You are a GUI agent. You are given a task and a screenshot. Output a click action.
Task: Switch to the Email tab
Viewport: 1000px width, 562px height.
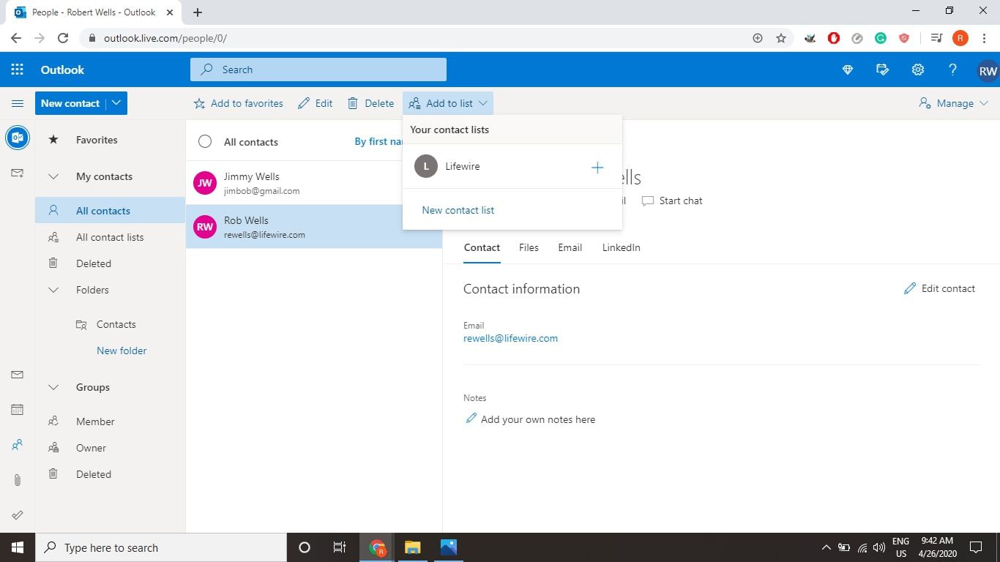[x=570, y=247]
